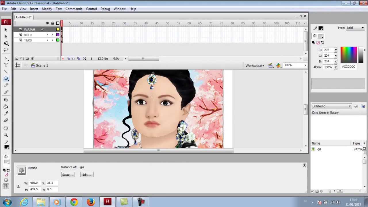The width and height of the screenshot is (368, 207).
Task: Click the No Color icon in Color panel
Action: tap(318, 43)
